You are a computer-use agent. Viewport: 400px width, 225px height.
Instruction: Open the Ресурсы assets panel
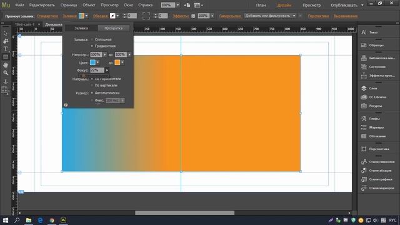(364, 106)
